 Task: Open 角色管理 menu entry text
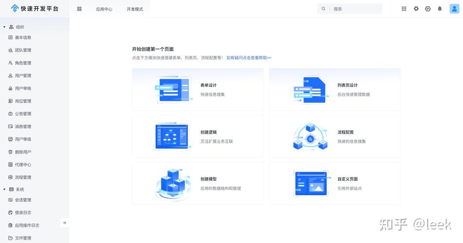click(23, 63)
